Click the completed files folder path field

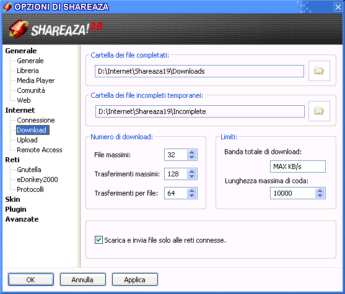coord(199,71)
